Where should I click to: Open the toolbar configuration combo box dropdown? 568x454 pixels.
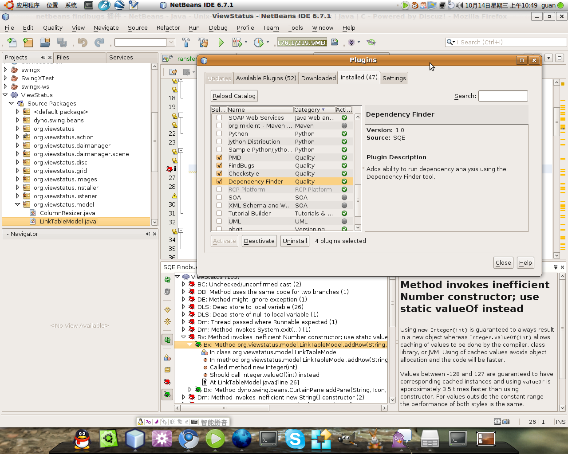[x=171, y=42]
